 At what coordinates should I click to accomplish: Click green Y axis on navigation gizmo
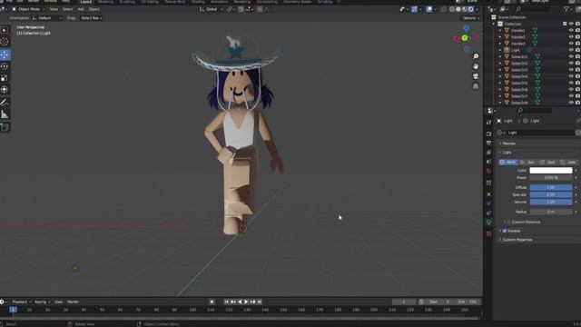pos(465,38)
